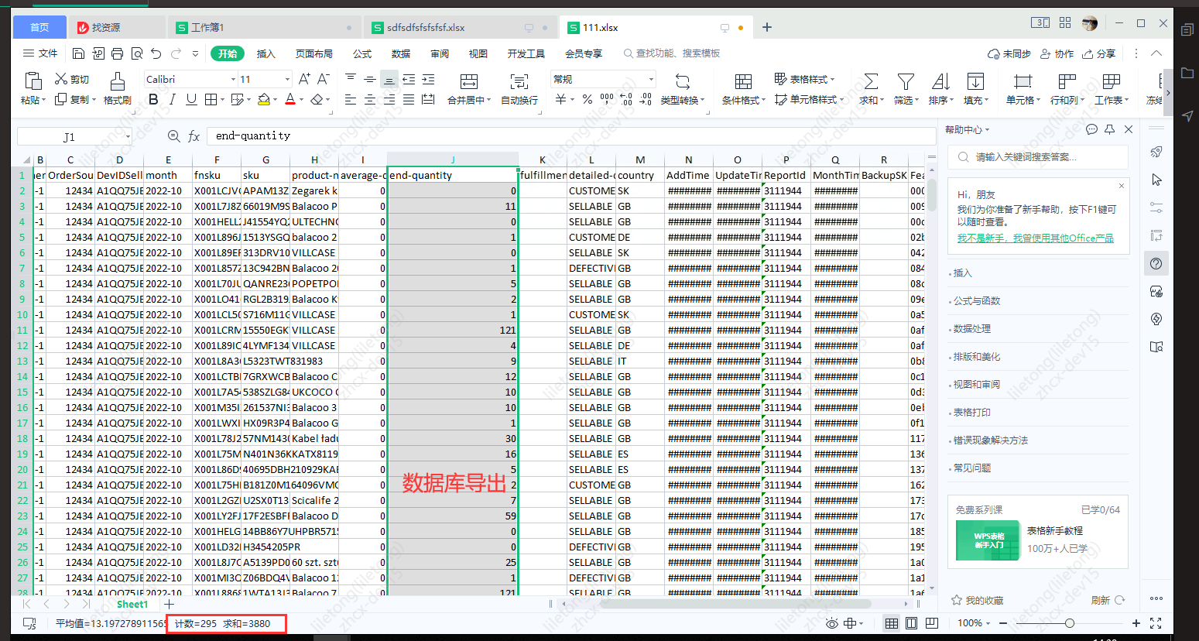Switch to normal view in status bar

[x=892, y=623]
